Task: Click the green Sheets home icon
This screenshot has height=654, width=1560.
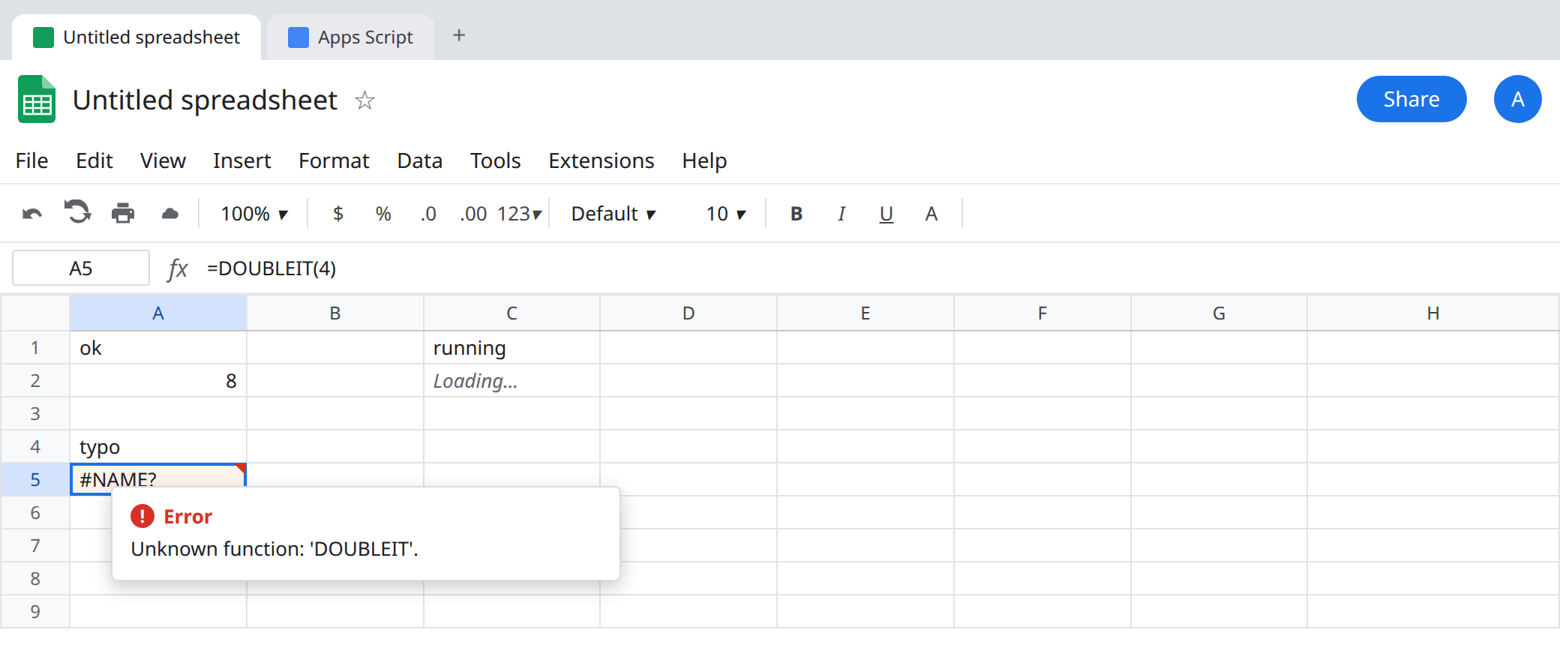Action: pos(37,99)
